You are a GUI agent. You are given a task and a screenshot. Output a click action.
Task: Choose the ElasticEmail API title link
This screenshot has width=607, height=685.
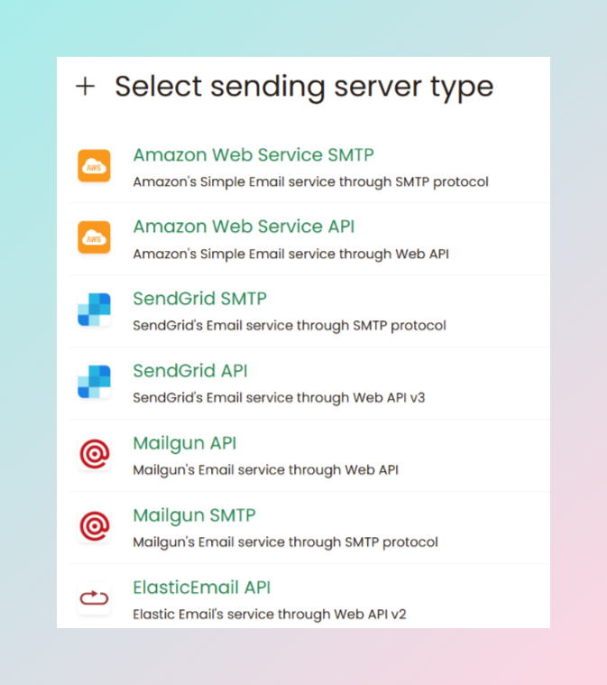coord(202,588)
